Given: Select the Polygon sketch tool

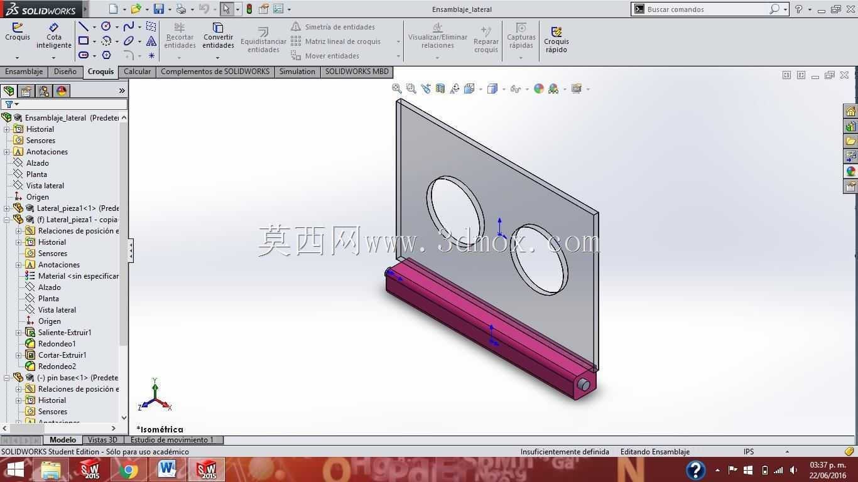Looking at the screenshot, I should [106, 55].
